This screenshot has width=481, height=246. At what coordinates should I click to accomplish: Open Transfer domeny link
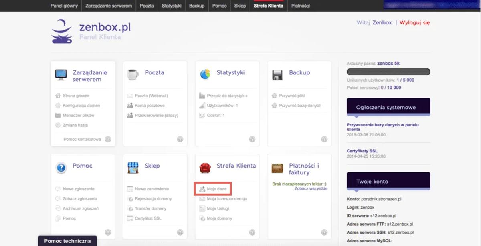[x=151, y=208]
